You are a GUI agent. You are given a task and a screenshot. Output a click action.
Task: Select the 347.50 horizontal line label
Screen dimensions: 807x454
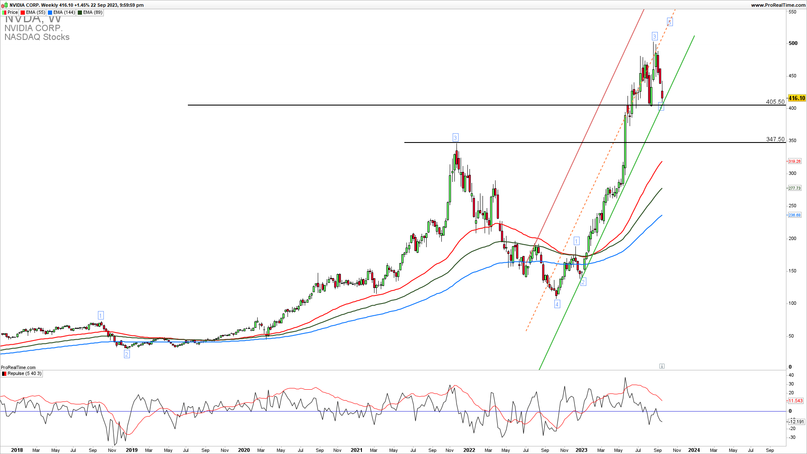point(775,139)
